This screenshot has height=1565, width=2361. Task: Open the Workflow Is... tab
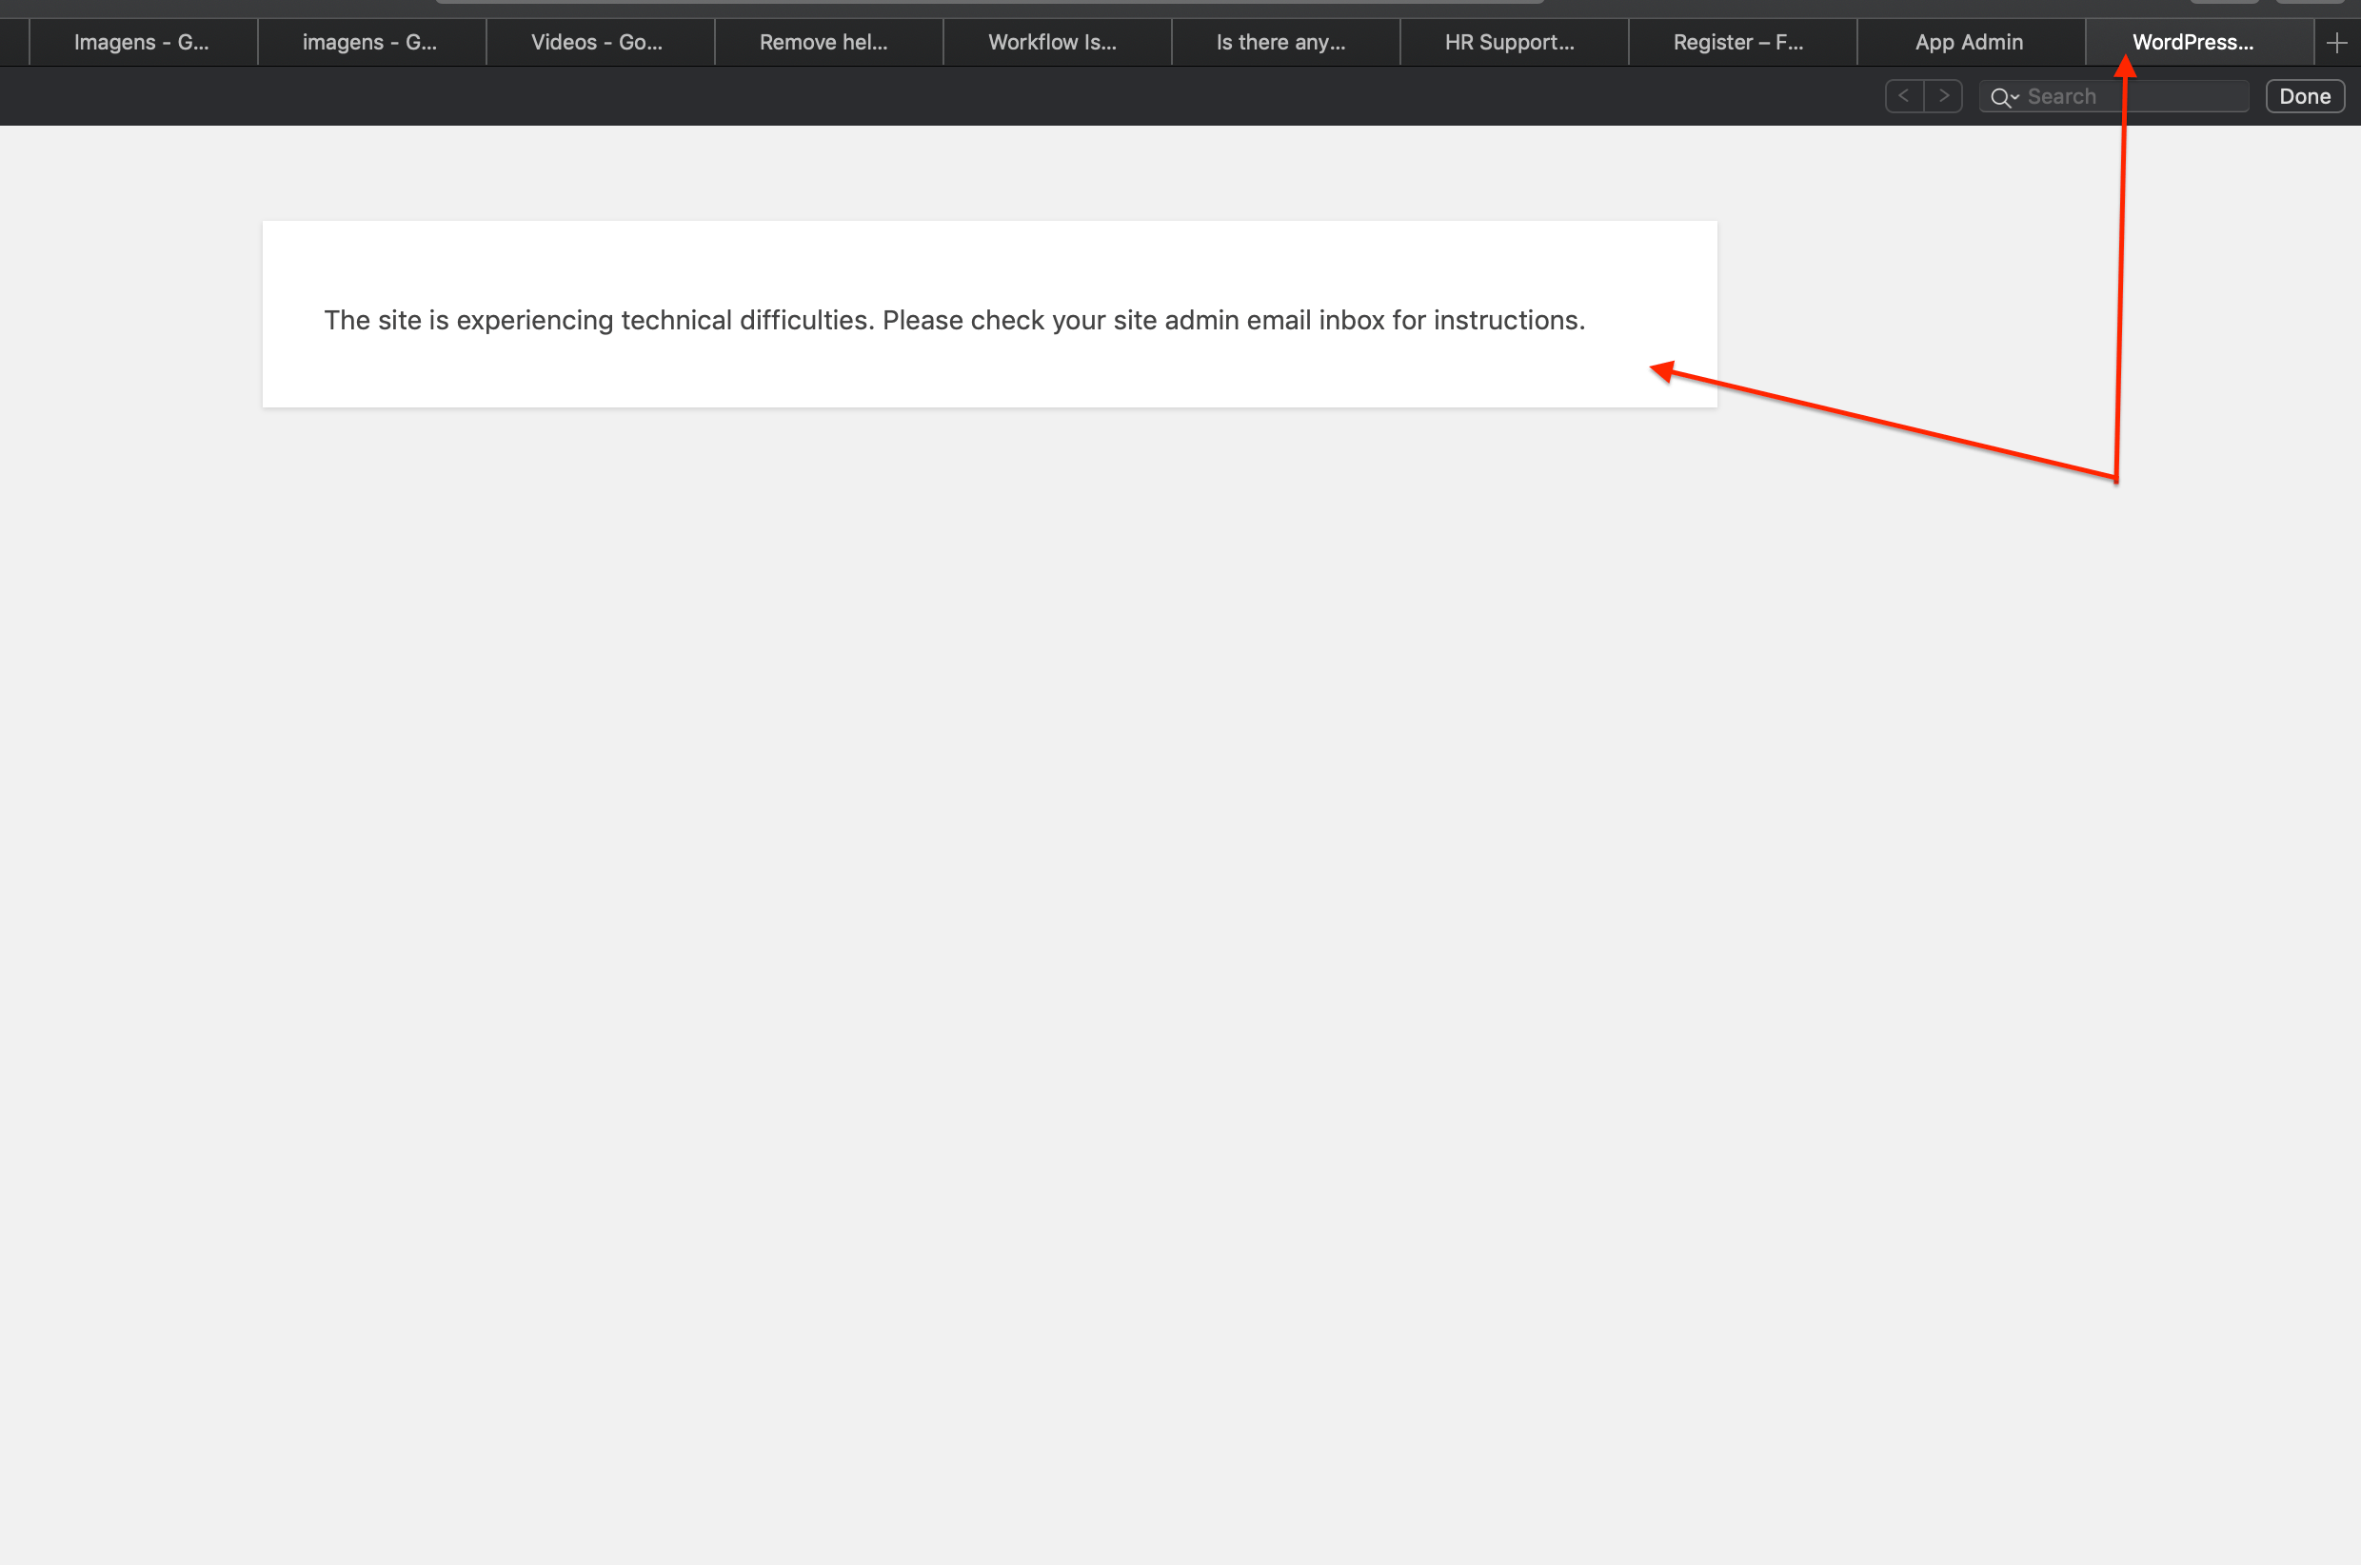[1052, 43]
